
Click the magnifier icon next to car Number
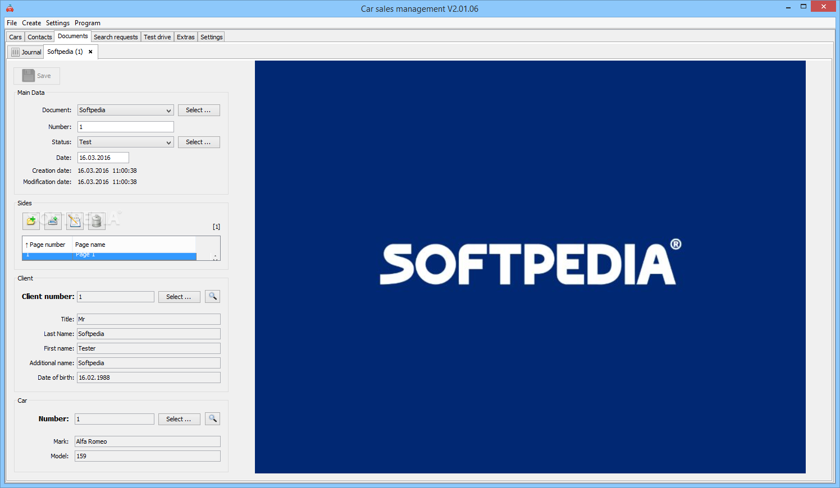213,418
